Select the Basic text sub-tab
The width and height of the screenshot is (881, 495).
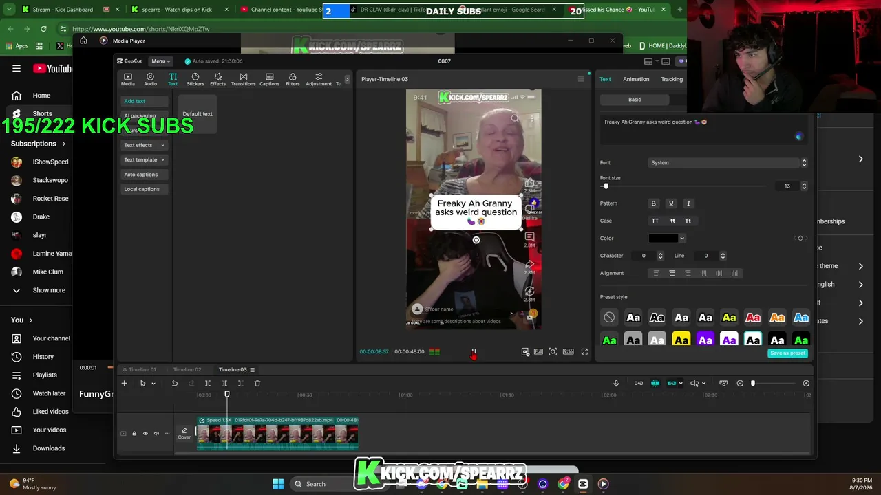point(635,100)
